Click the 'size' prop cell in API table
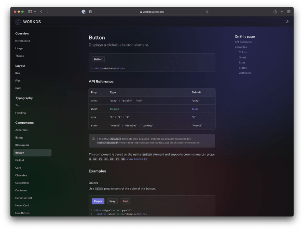Viewport: 304px width, 230px height. (94, 117)
